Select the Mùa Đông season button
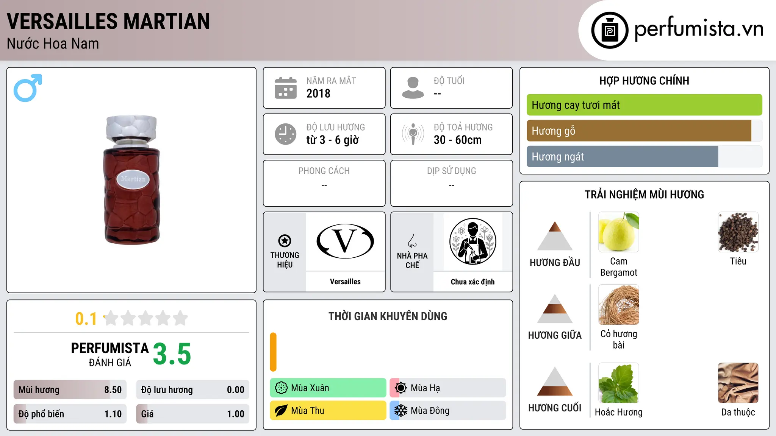 [448, 411]
